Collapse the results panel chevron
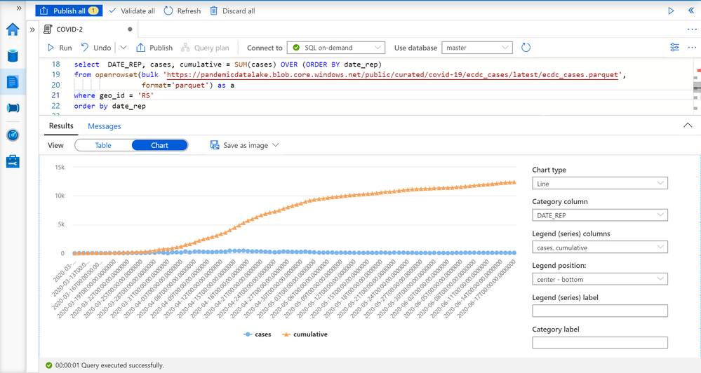 [688, 126]
